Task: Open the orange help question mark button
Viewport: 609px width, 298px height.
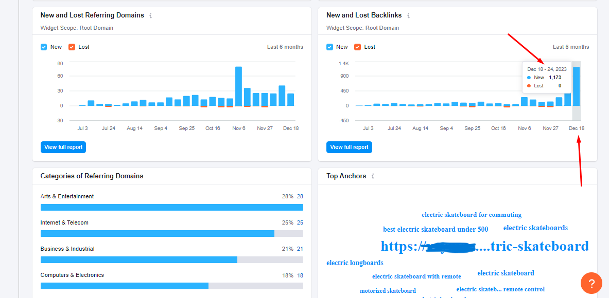Action: (591, 283)
